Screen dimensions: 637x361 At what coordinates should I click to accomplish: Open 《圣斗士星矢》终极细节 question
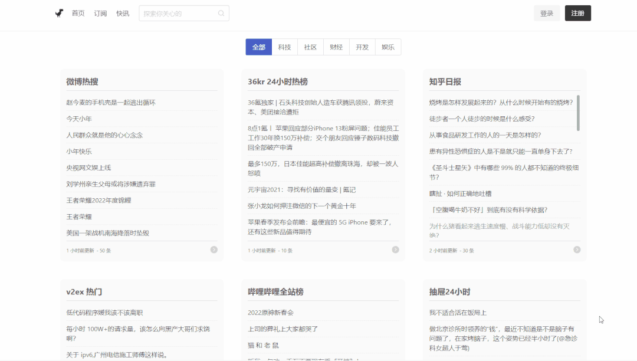pyautogui.click(x=504, y=172)
